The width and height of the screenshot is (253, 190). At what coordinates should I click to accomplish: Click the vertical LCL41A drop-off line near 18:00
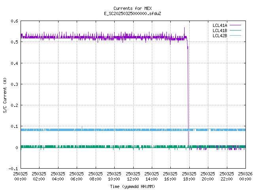tap(188, 97)
